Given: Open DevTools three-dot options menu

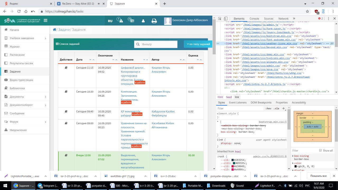Looking at the screenshot, I should [328, 19].
